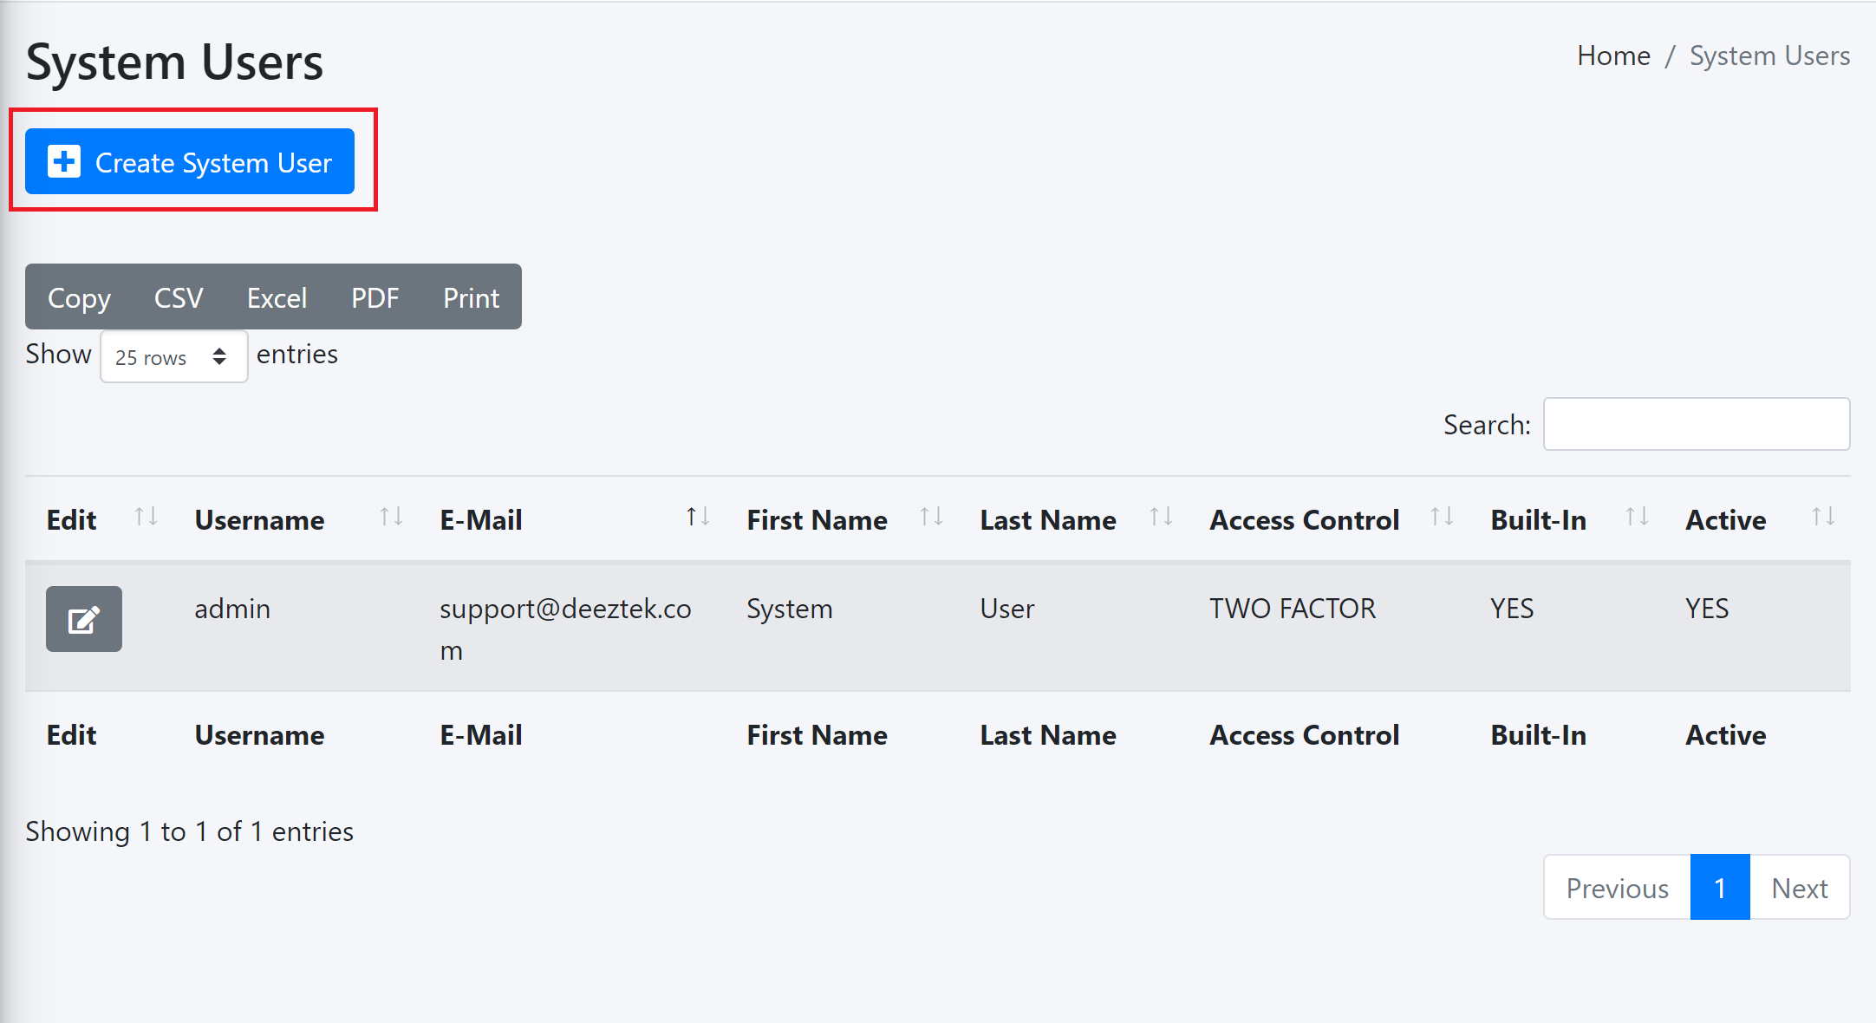The height and width of the screenshot is (1023, 1876).
Task: Focus the Search input field
Action: [1697, 424]
